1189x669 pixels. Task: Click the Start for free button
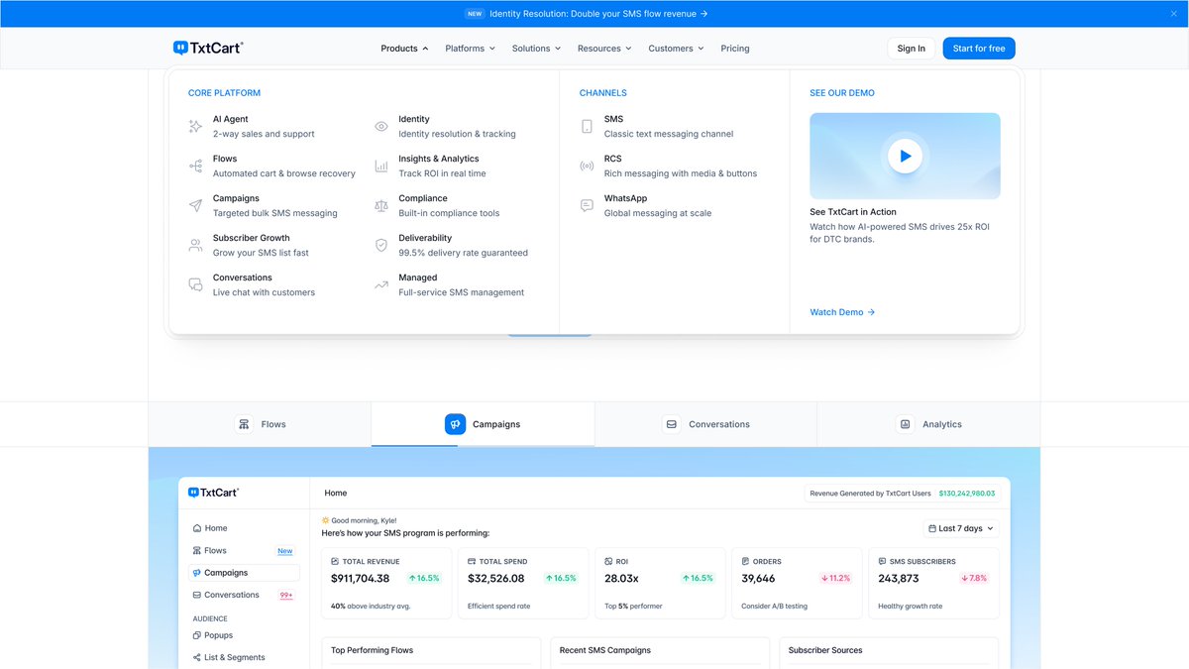coord(979,48)
